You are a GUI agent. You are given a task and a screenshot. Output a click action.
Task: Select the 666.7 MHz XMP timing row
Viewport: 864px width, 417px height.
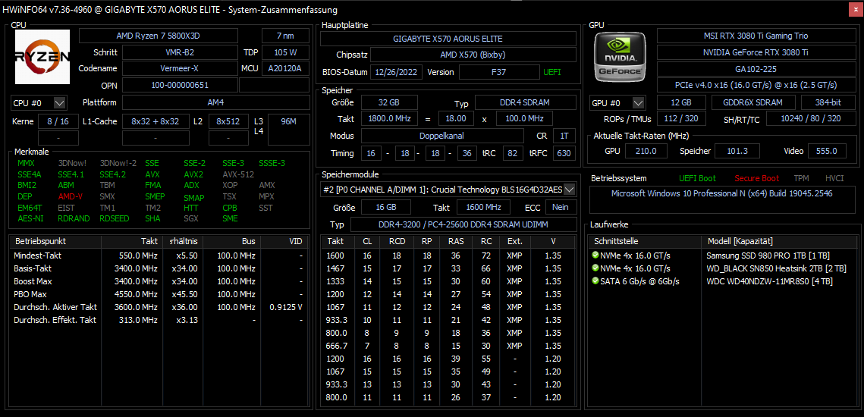[448, 346]
